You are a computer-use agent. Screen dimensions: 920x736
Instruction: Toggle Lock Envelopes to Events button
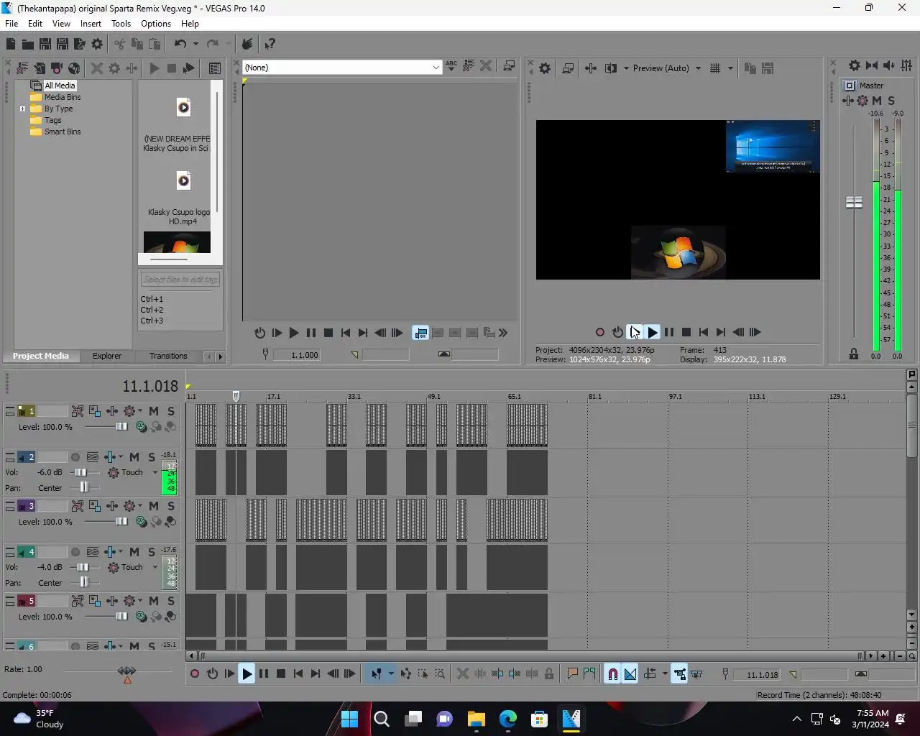tap(679, 673)
